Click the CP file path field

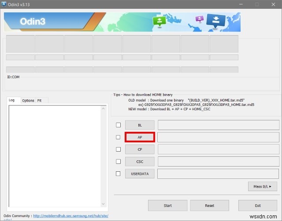(219, 149)
